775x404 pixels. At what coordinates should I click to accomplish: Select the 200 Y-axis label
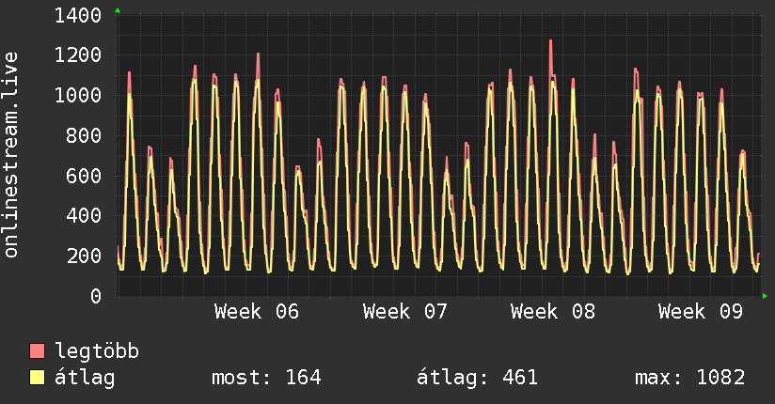point(84,256)
